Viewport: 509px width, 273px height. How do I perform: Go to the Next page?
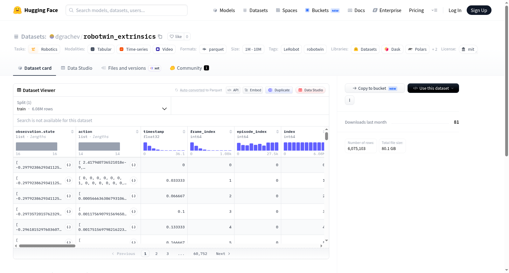pos(223,254)
